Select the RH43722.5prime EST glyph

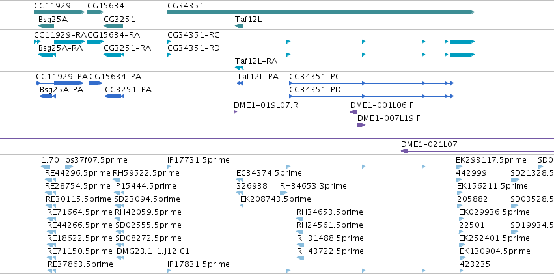(x=300, y=258)
